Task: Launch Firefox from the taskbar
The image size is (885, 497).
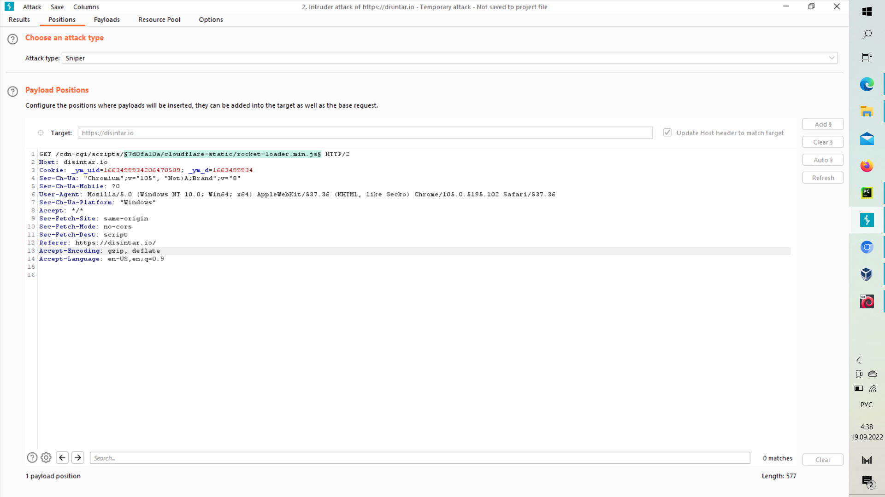Action: click(867, 166)
